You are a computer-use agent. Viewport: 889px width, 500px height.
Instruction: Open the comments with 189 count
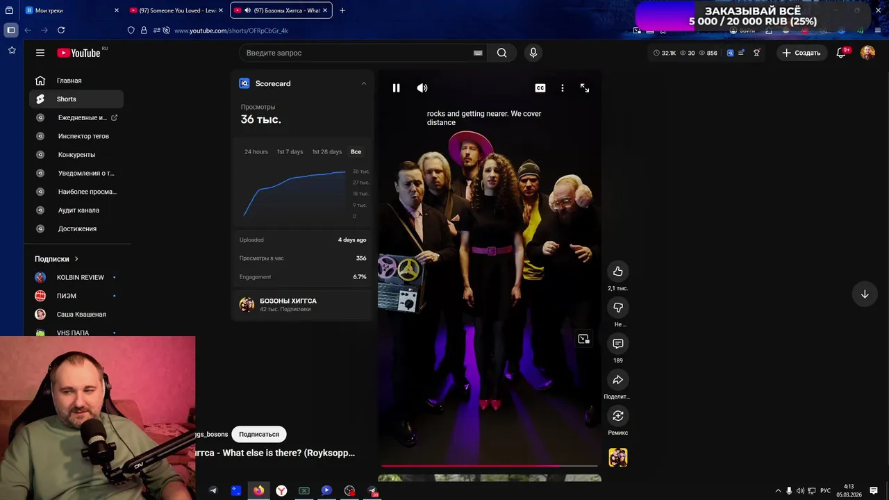tap(618, 344)
